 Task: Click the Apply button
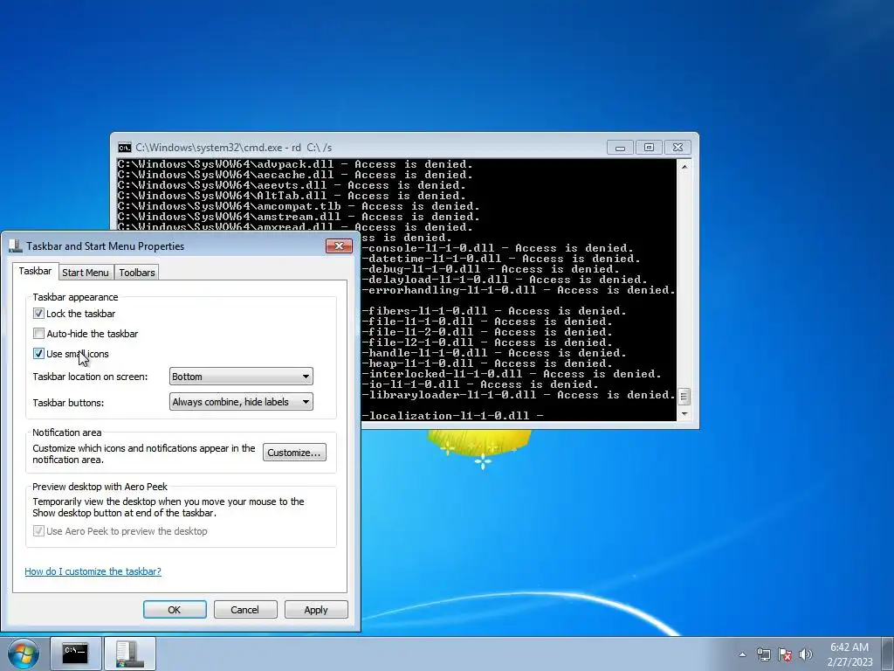click(x=316, y=609)
